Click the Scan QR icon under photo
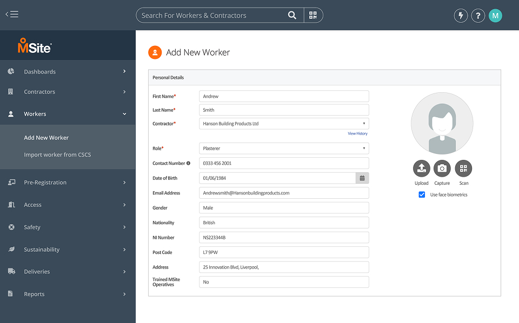Screen dimensions: 519x323 (463, 169)
